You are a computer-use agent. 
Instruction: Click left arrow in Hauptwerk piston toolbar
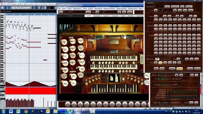click(x=97, y=12)
